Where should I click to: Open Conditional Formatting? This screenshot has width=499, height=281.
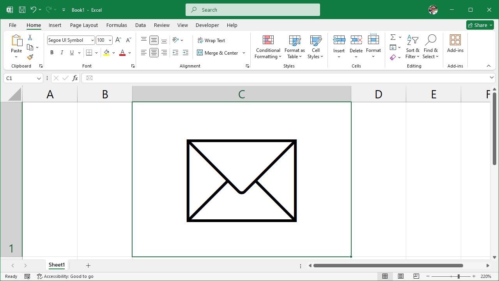pyautogui.click(x=268, y=47)
